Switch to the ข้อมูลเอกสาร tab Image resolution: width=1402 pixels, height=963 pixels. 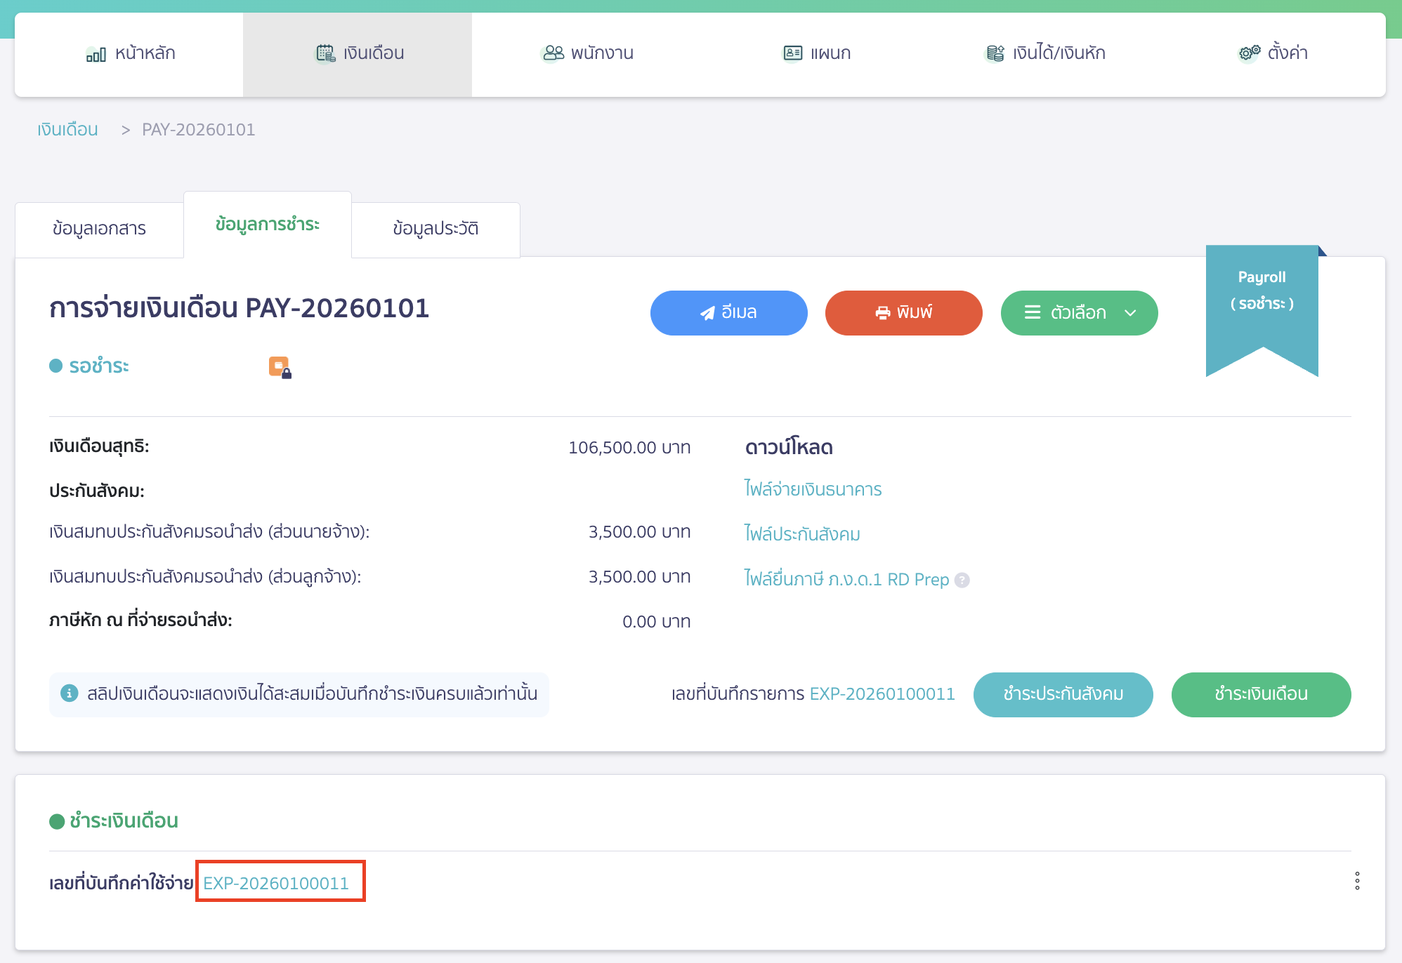(x=99, y=229)
